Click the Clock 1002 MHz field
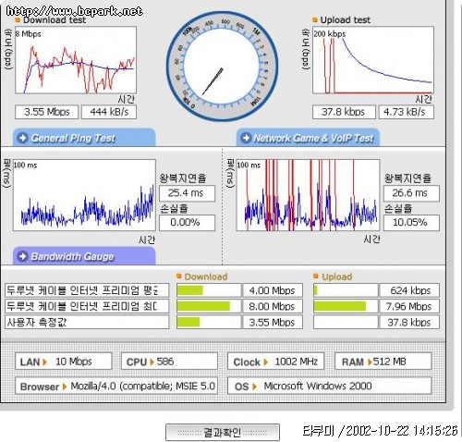The height and width of the screenshot is (442, 462). pyautogui.click(x=275, y=362)
